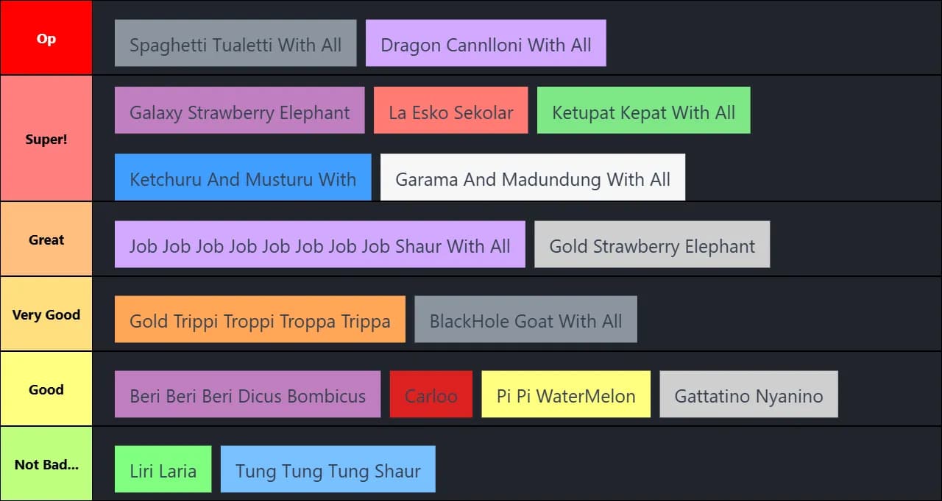Screen dimensions: 942x501
Task: Click the Garama And Madundung With All tile
Action: point(532,178)
